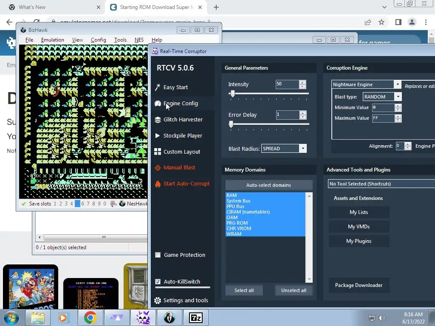Open My VMDs button
This screenshot has height=326, width=435.
(x=359, y=227)
